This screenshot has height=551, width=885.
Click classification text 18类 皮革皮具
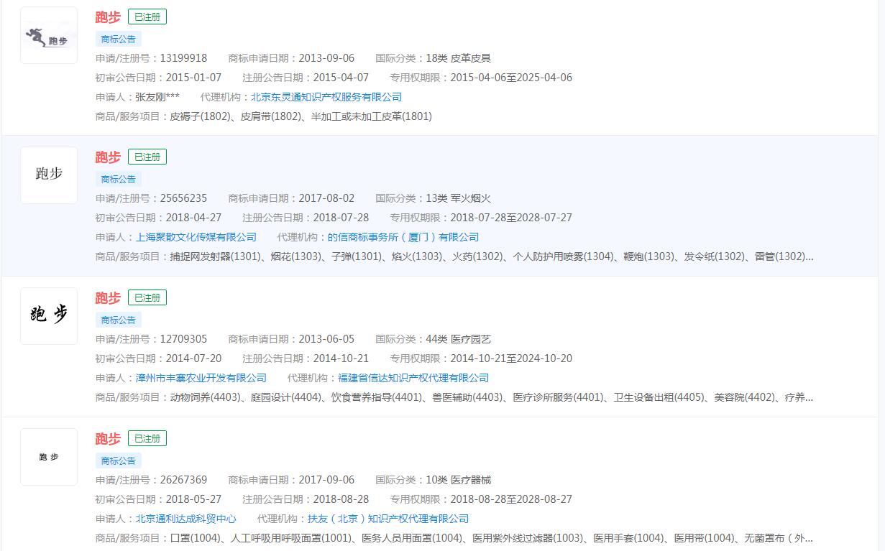pyautogui.click(x=459, y=58)
